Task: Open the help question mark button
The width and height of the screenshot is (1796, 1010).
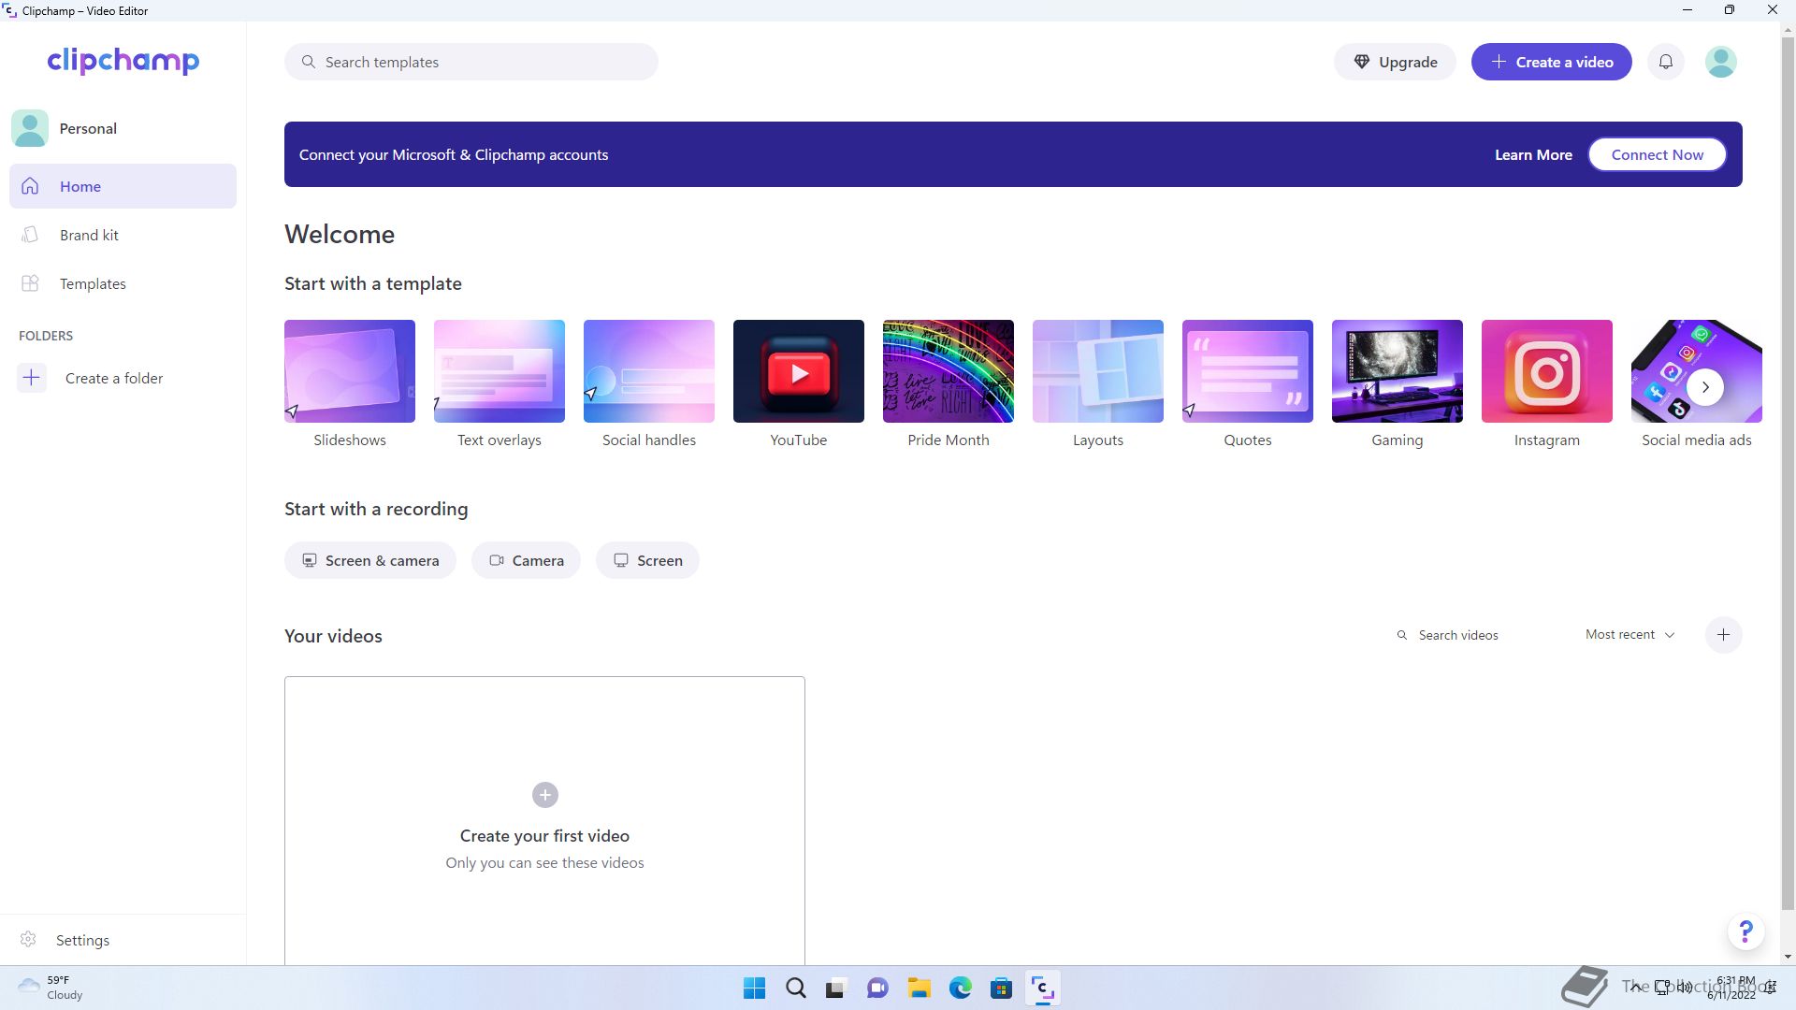Action: 1745,931
